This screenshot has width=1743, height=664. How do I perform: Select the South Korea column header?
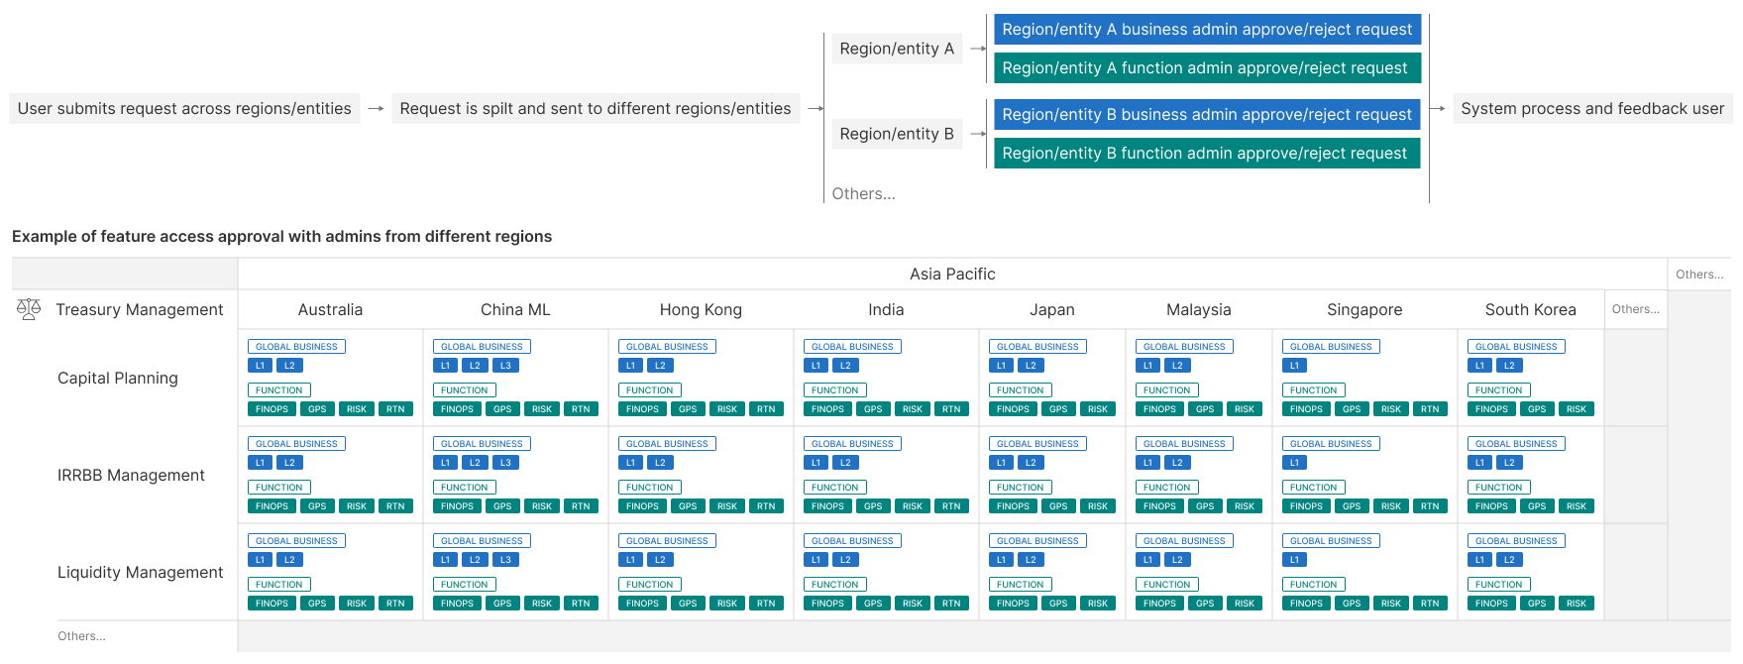(1530, 310)
